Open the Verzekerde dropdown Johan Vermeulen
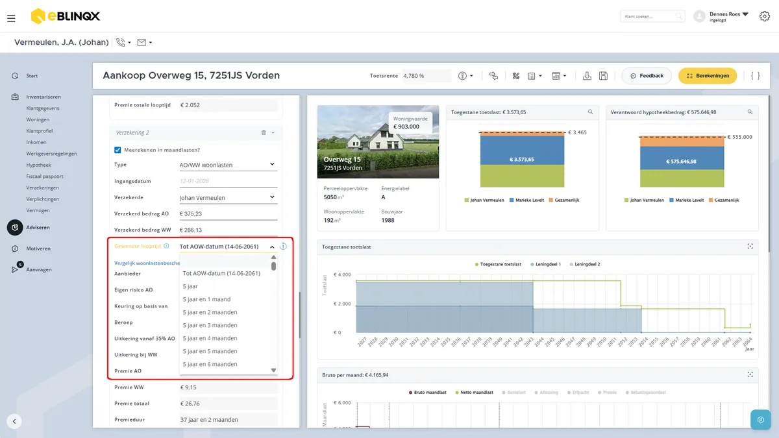This screenshot has height=438, width=779. tap(228, 198)
